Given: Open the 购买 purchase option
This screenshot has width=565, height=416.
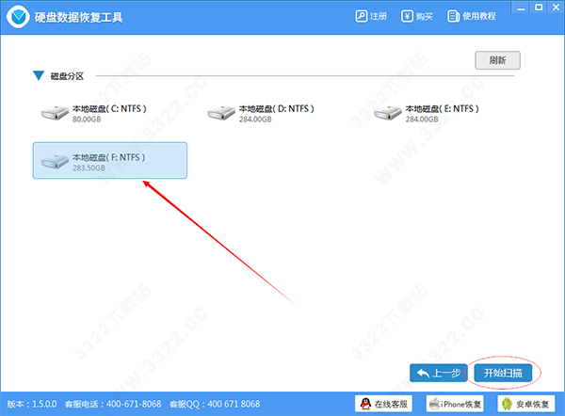Looking at the screenshot, I should (417, 16).
